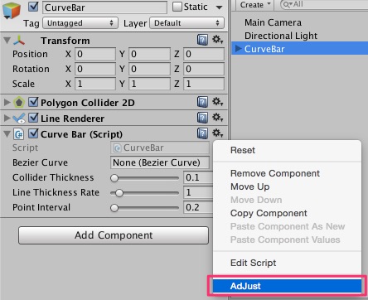Toggle the Static checkbox
This screenshot has width=368, height=300.
(x=177, y=7)
